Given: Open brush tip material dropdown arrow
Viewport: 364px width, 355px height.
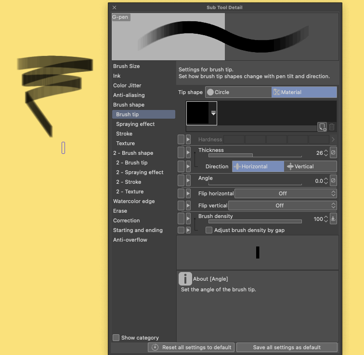Looking at the screenshot, I should [x=213, y=113].
